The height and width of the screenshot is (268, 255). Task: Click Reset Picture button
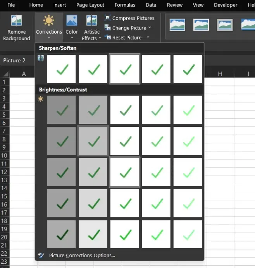click(x=123, y=38)
